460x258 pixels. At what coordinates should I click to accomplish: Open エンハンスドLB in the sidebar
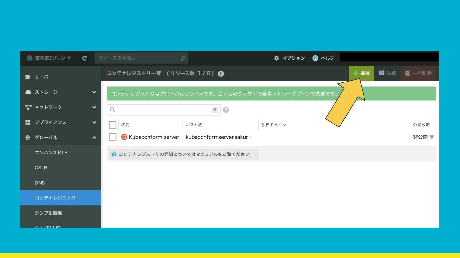(61, 153)
